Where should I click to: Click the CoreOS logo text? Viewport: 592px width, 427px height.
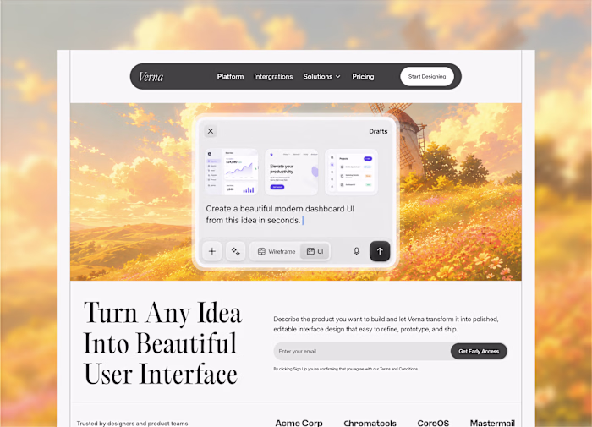(x=433, y=423)
